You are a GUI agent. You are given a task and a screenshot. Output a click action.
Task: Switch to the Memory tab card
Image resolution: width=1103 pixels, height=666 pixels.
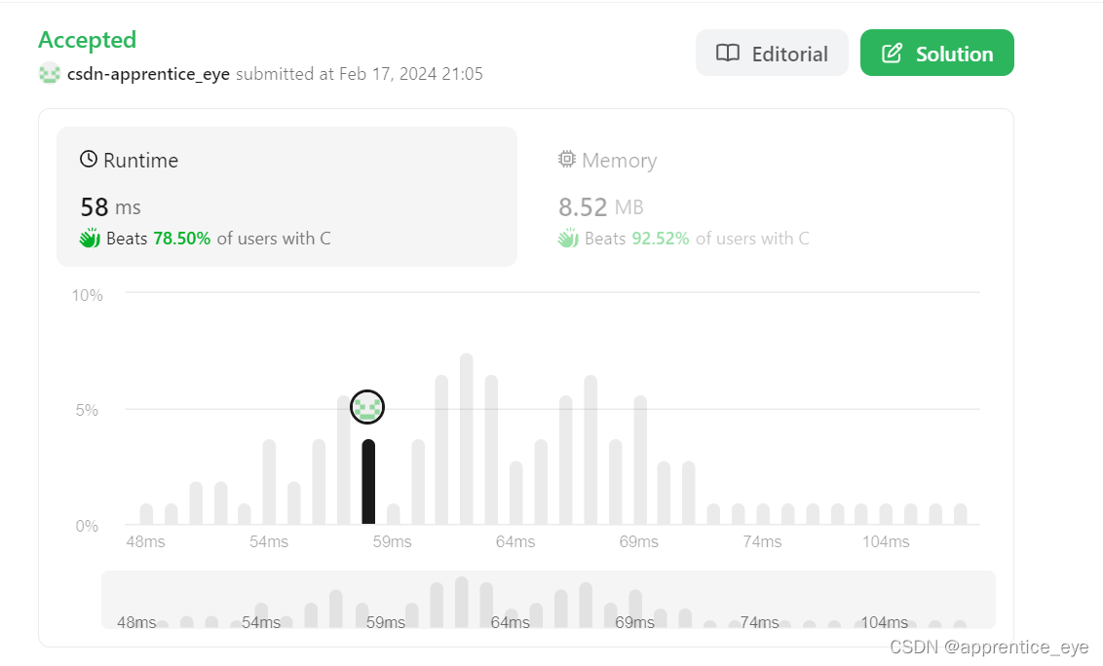[765, 197]
